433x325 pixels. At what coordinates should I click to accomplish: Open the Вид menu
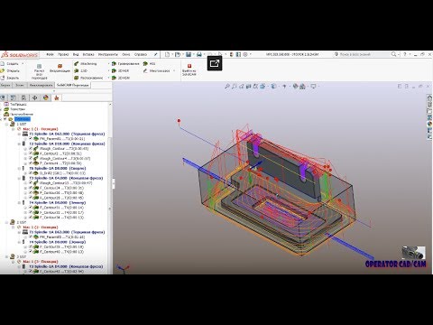76,54
